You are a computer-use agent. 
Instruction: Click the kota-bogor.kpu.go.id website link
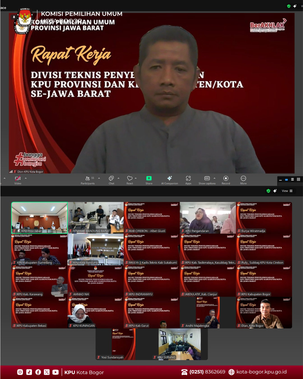tap(261, 372)
